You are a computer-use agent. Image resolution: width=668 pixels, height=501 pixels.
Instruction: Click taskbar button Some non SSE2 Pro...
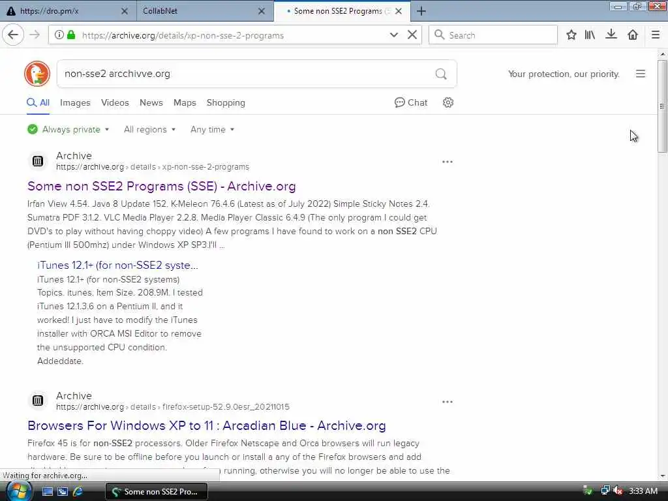[x=157, y=492]
